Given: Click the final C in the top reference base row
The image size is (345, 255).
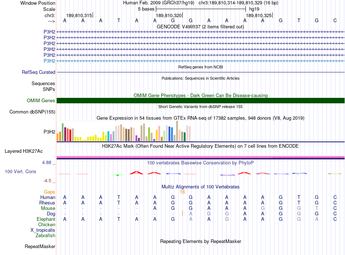Looking at the screenshot, I should tap(335, 20).
